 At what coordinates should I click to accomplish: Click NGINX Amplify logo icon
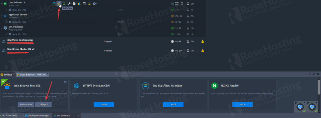pyautogui.click(x=214, y=86)
